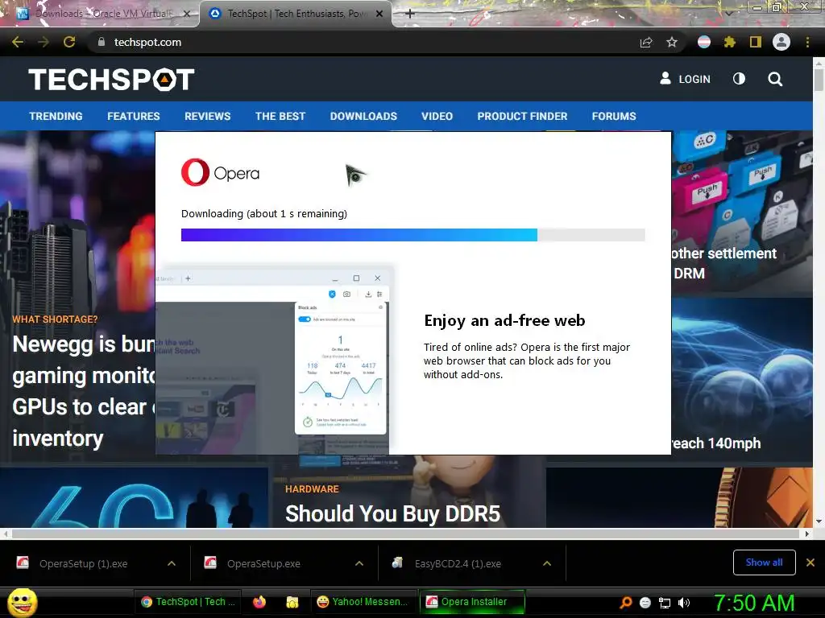This screenshot has height=618, width=825.
Task: Open downloaded OperaSetup (1).exe
Action: pyautogui.click(x=83, y=563)
